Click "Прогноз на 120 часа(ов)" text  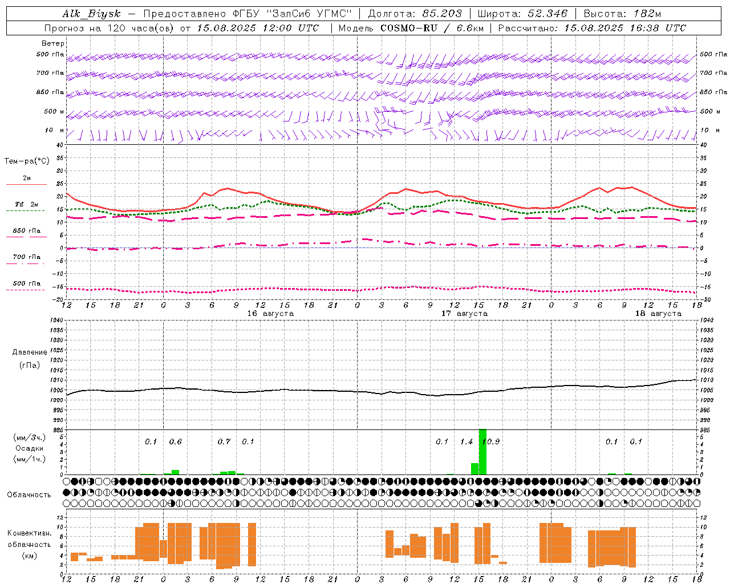[x=109, y=28]
